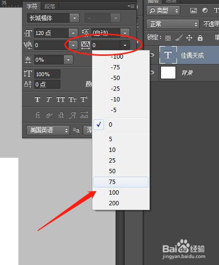Lock layer position move icon

click(x=189, y=37)
